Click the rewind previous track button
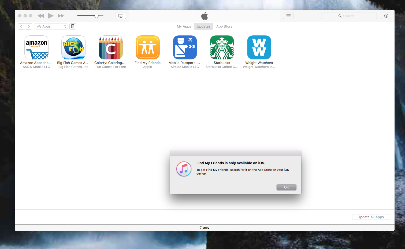 (40, 16)
